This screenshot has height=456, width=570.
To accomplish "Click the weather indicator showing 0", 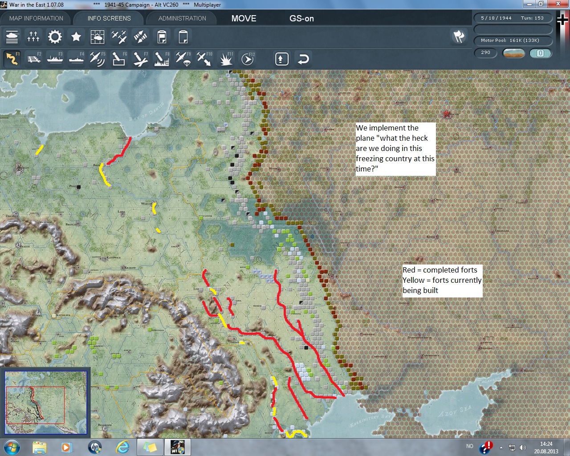I will 540,53.
